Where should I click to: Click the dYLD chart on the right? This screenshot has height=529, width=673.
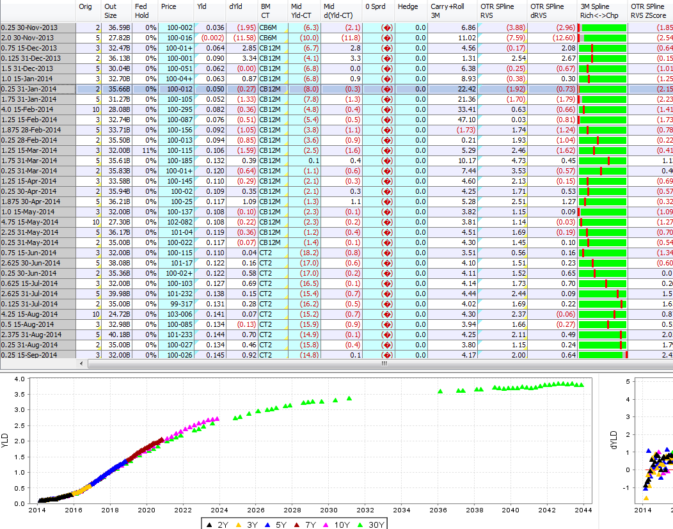(x=654, y=441)
